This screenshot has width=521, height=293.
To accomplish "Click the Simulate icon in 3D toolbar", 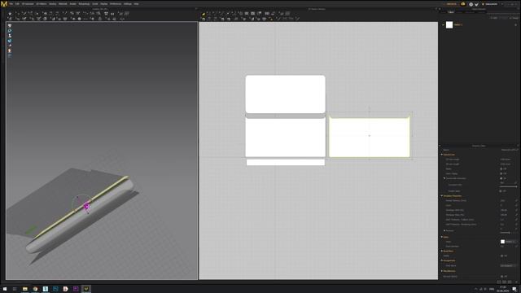I will [x=10, y=14].
